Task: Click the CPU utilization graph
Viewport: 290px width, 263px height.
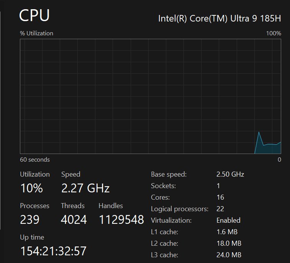Action: (x=151, y=96)
